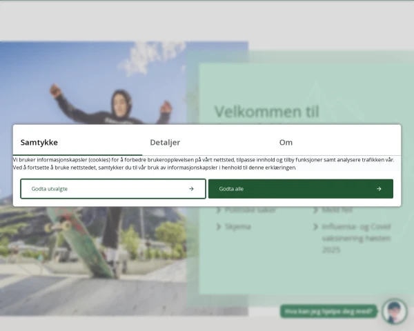Click the Godta utvalgte button
Viewport: 414px width, 331px height.
tap(113, 189)
